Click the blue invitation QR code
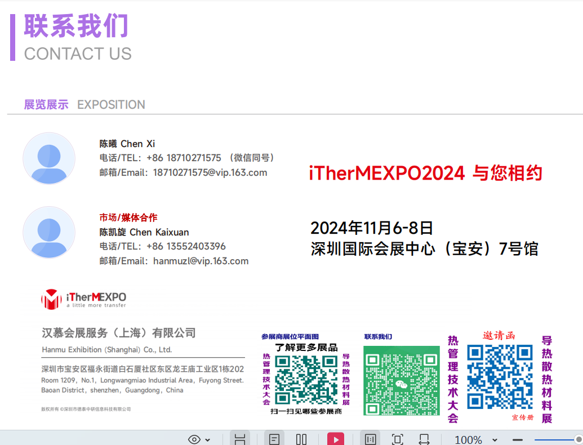The image size is (583, 445). tap(500, 377)
